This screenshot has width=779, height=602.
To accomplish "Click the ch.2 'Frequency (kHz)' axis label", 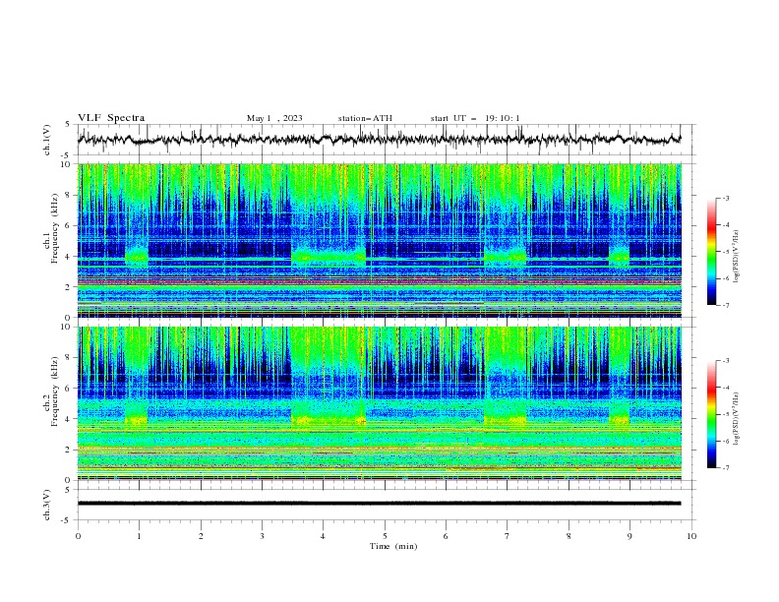I will [x=54, y=391].
